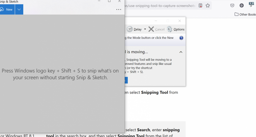The width and height of the screenshot is (256, 137).
Task: Minimize the Snip & Sketch window
Action: 99,1
